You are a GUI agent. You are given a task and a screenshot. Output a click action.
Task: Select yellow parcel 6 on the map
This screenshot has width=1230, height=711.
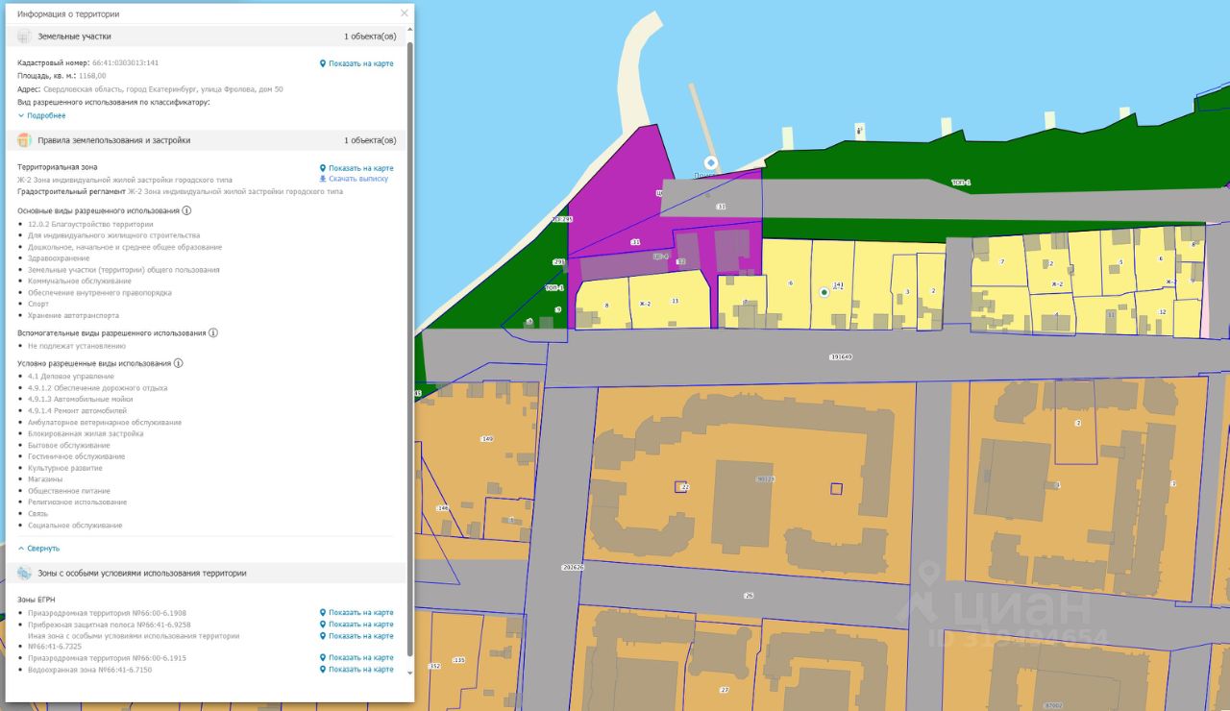coord(788,283)
